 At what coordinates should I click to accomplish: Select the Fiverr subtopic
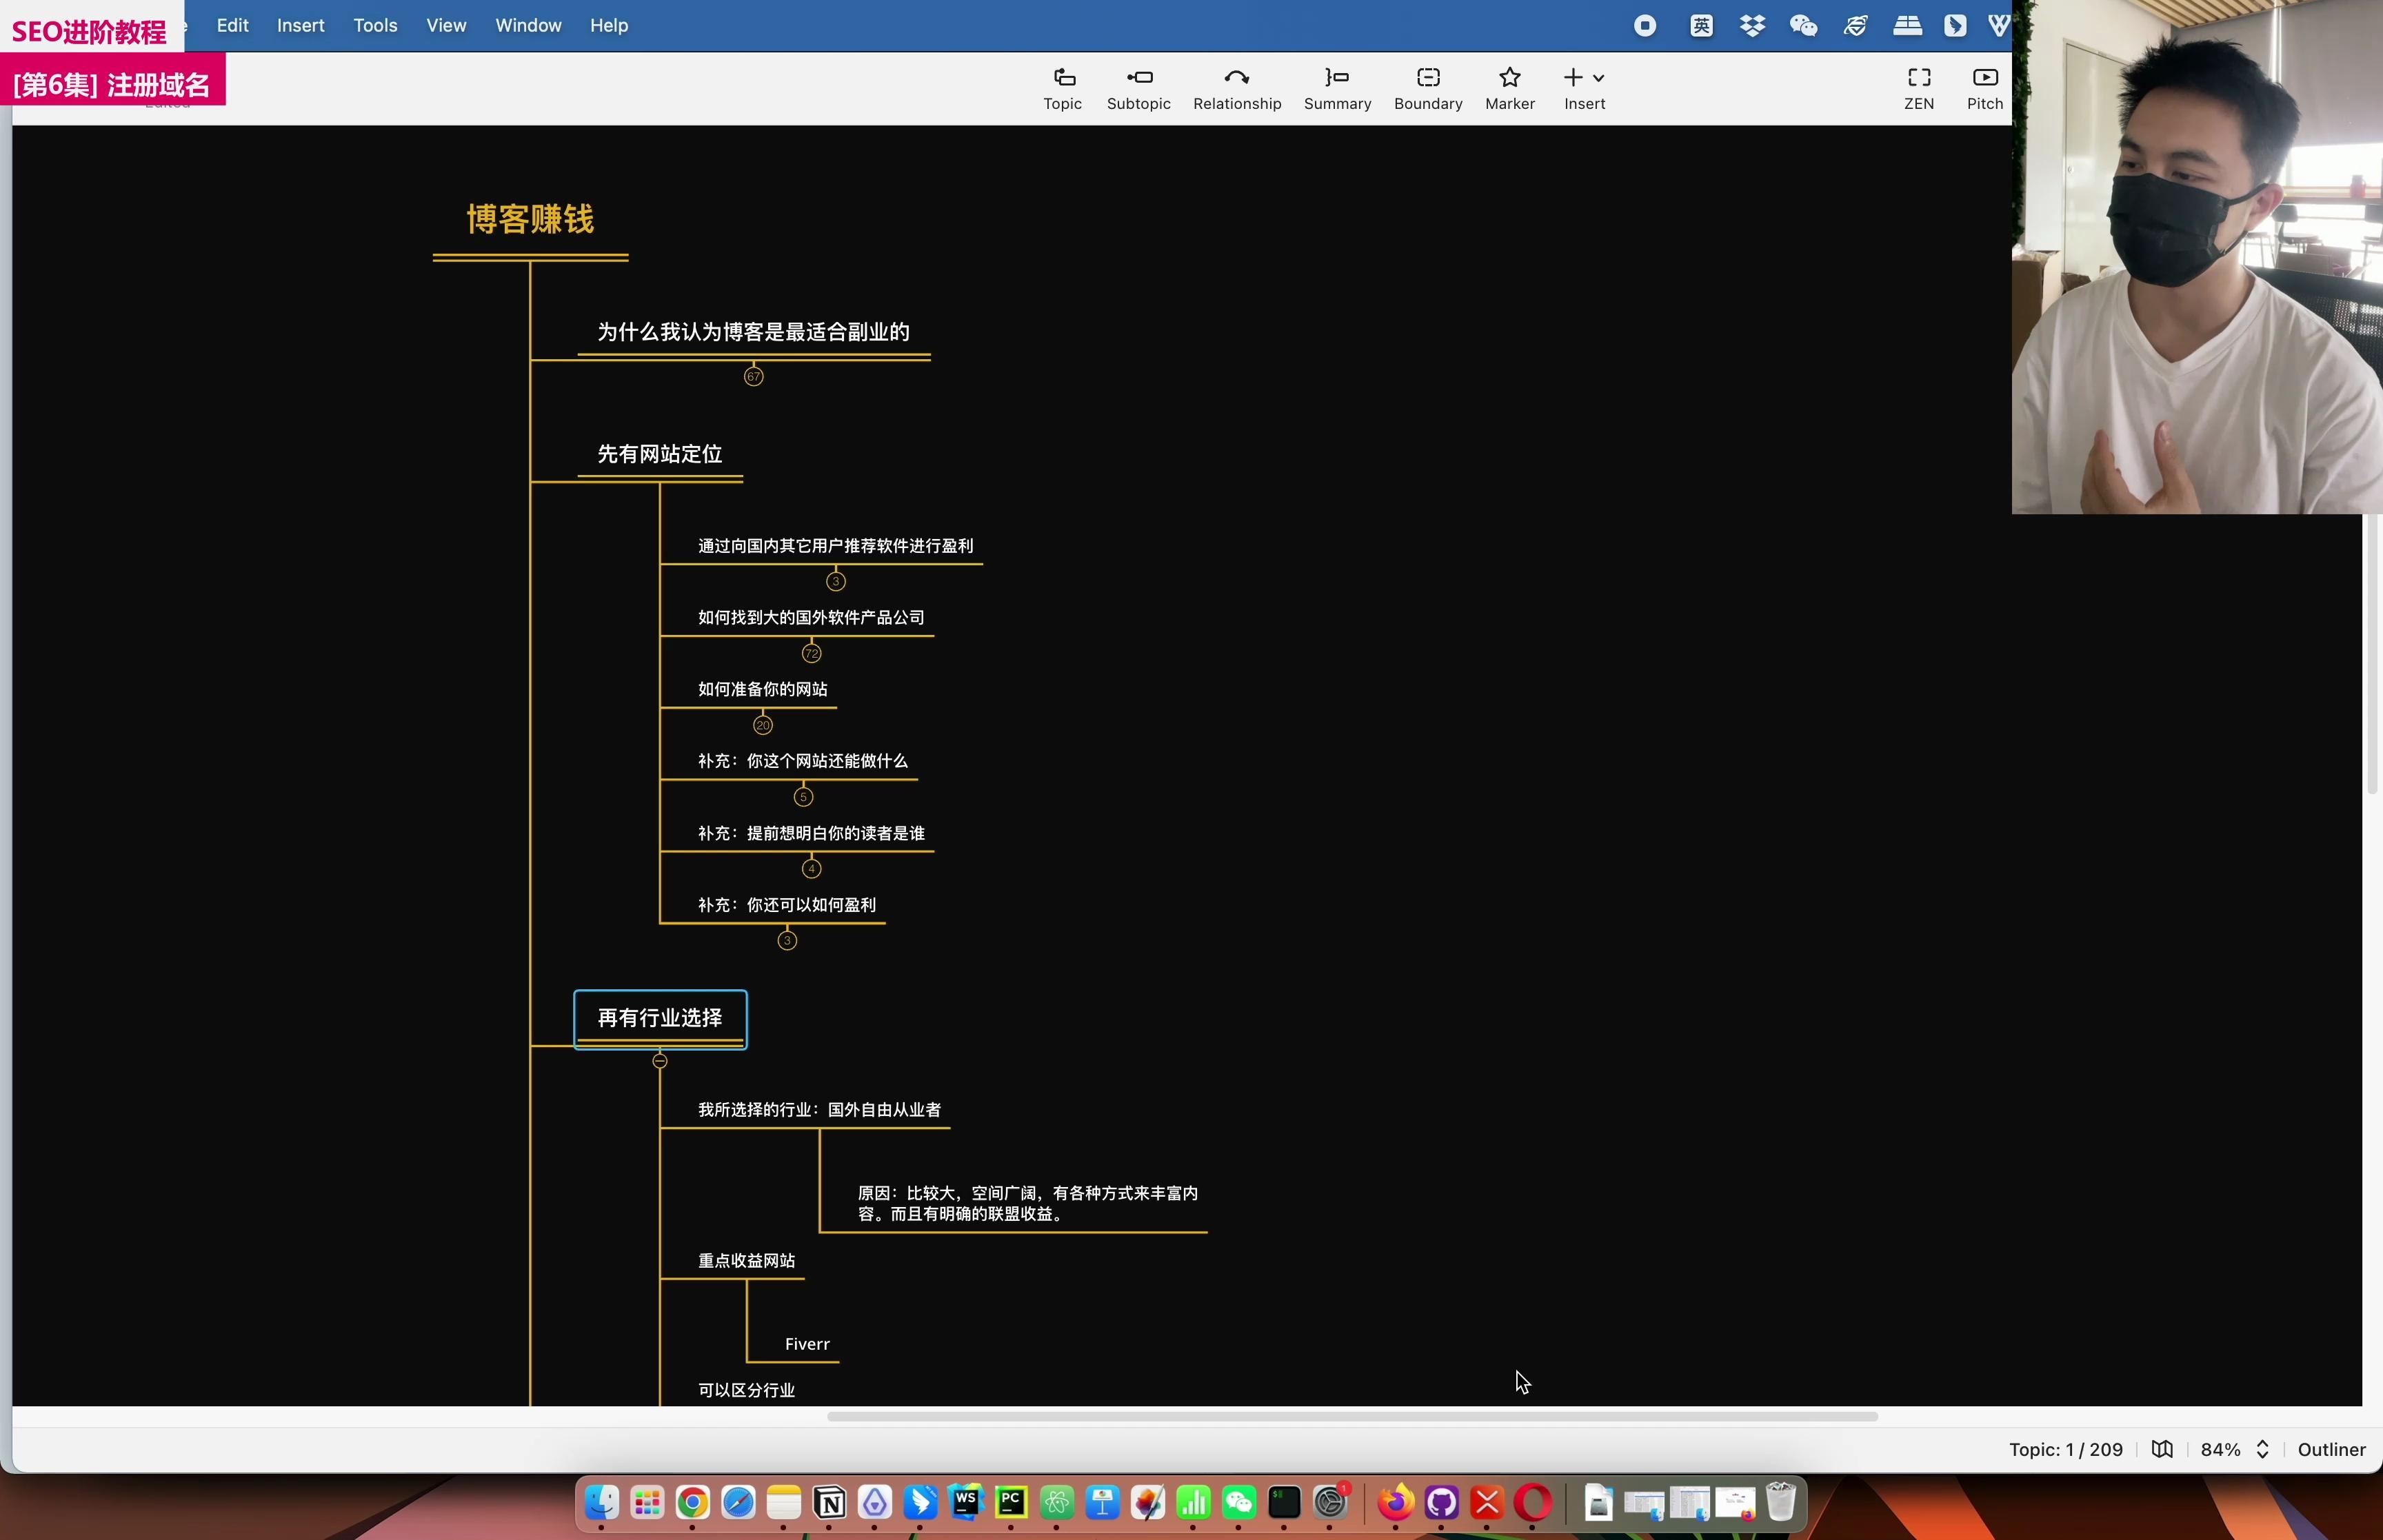807,1345
